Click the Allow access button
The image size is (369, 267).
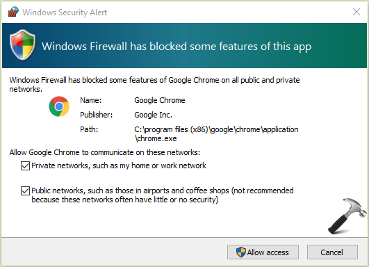pos(263,252)
